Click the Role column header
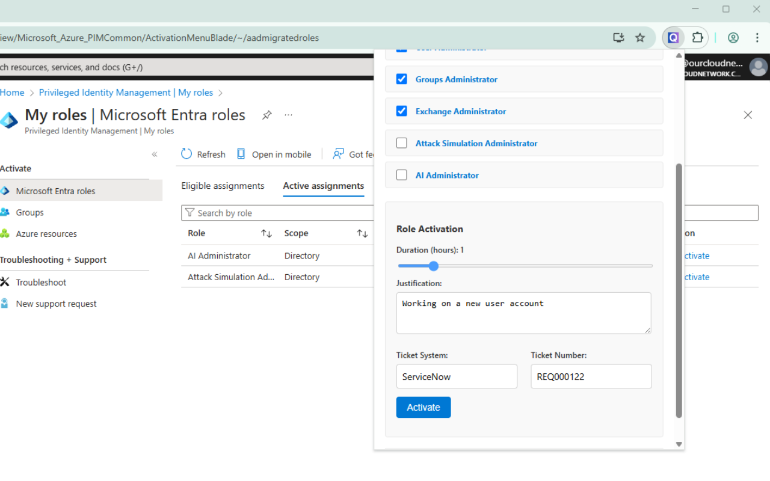770x481 pixels. (196, 233)
